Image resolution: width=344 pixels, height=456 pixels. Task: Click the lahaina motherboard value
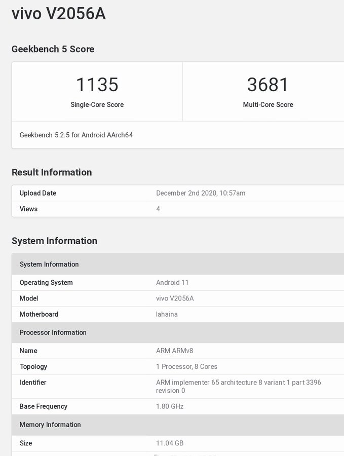(x=167, y=314)
